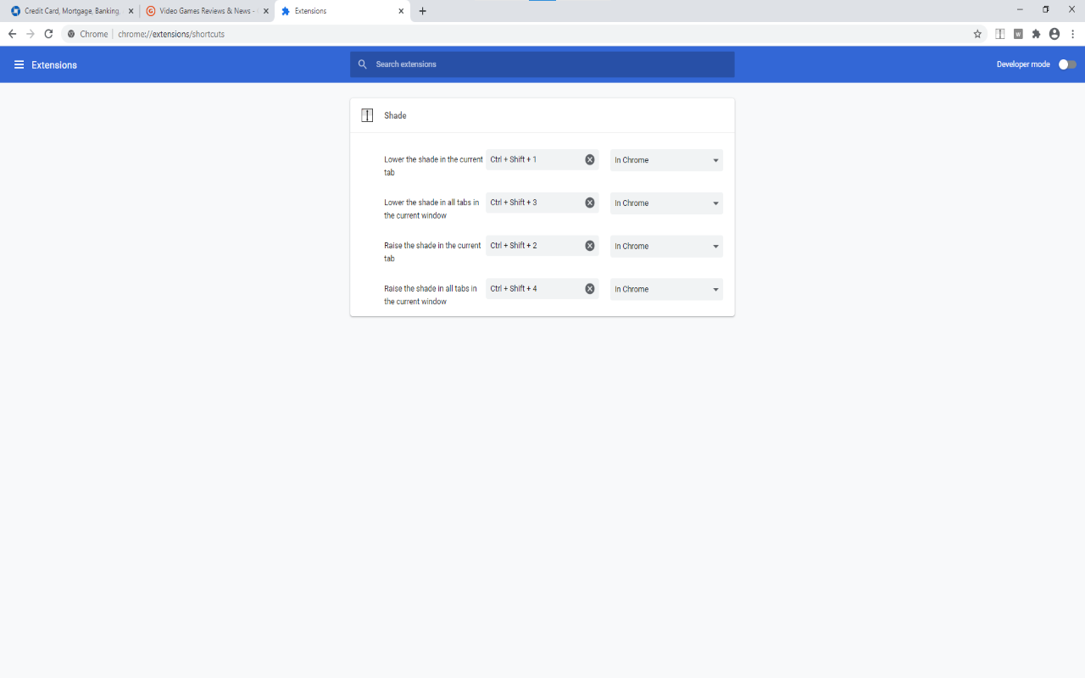Open scope dropdown for Lower shade current tab
The height and width of the screenshot is (678, 1085).
point(666,160)
